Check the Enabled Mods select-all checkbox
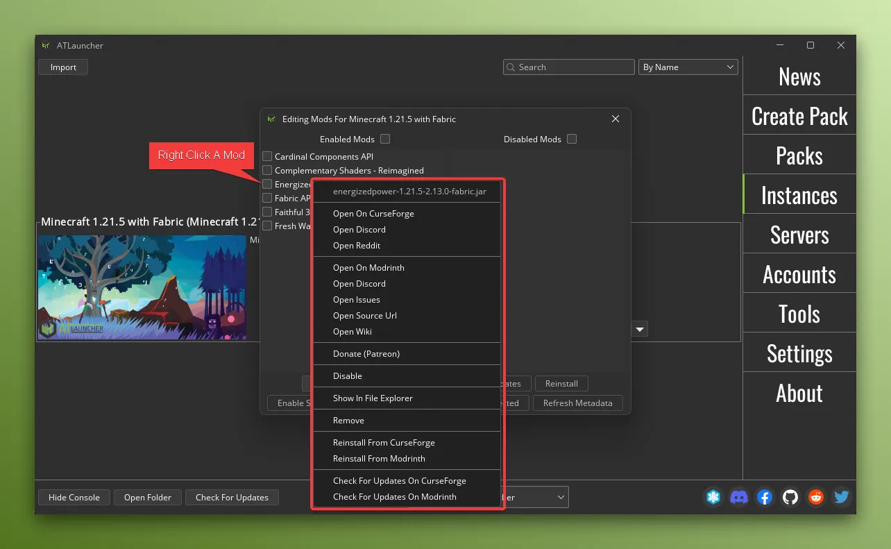The height and width of the screenshot is (549, 891). 385,139
